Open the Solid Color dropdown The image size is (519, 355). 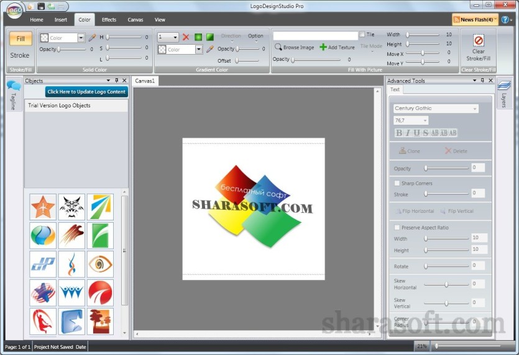pos(81,38)
